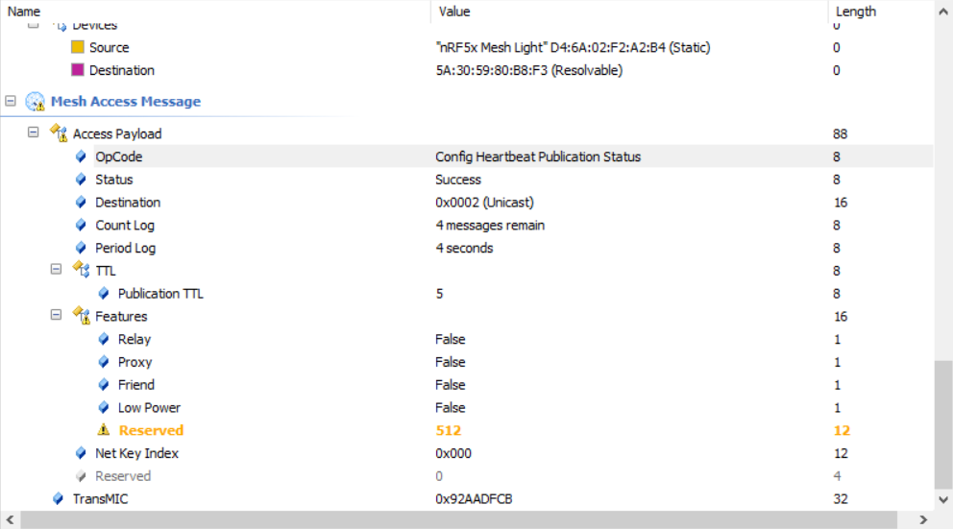Collapse the Features tree node
This screenshot has width=953, height=529.
tap(57, 316)
